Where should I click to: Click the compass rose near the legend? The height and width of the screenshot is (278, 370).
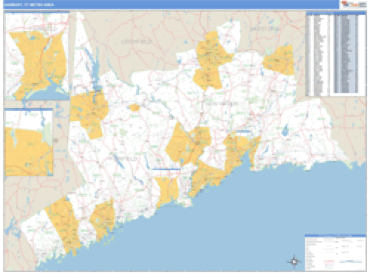click(294, 262)
